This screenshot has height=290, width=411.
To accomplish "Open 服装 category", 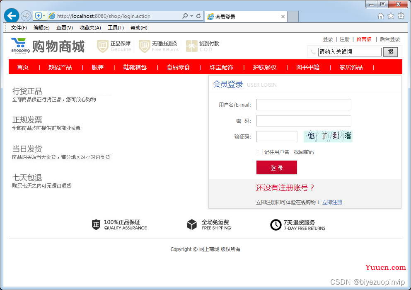I will tap(97, 67).
